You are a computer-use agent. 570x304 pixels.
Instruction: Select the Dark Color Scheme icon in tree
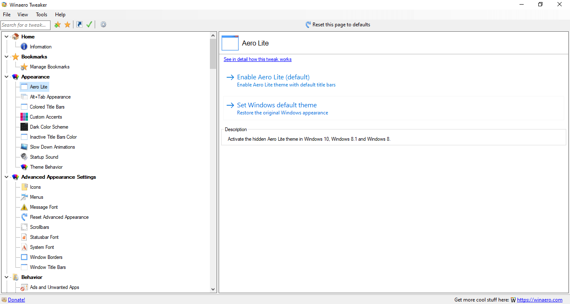[x=24, y=127]
